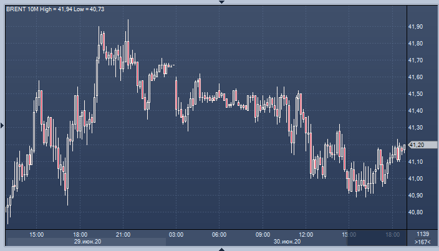This screenshot has width=439, height=251.
Task: Click the 41,50 price scale level
Action: pyautogui.click(x=415, y=94)
